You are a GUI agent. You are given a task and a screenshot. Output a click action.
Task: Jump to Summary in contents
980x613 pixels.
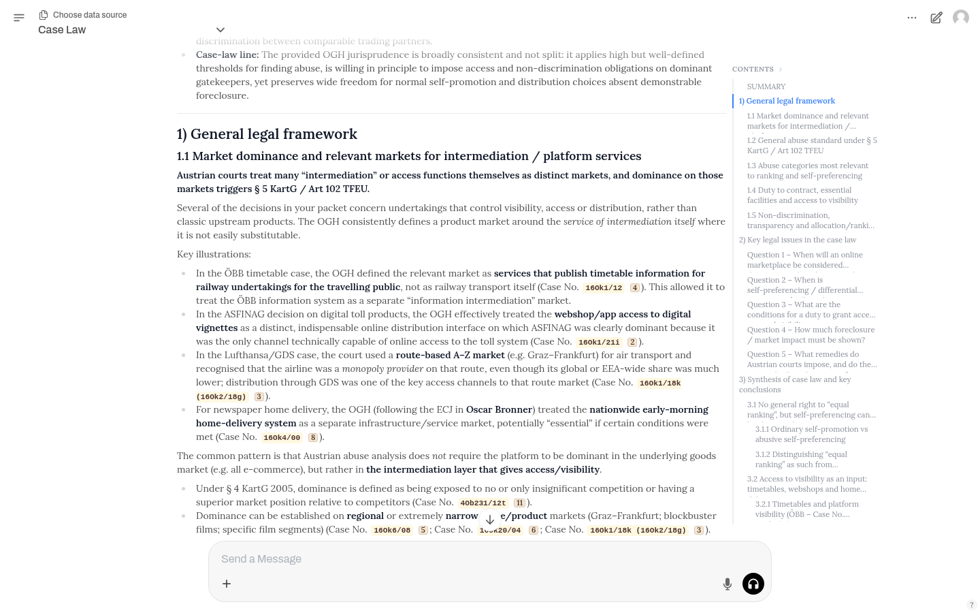coord(766,87)
